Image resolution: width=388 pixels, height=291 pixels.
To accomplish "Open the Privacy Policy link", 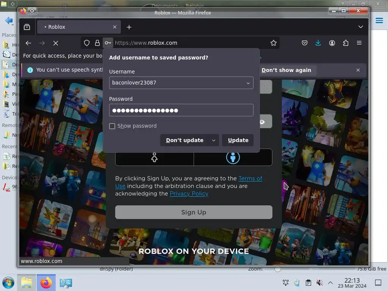I will point(189,194).
